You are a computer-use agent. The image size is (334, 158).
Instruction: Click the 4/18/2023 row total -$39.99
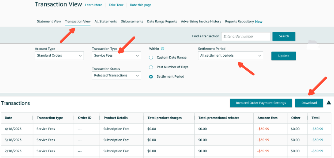(x=317, y=129)
